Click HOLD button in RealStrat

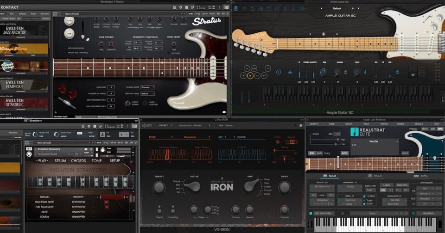tap(405, 153)
